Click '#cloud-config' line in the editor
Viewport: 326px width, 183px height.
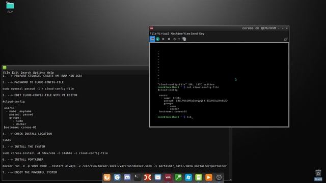(14, 102)
